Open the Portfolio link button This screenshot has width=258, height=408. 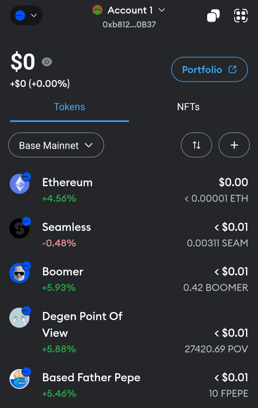coord(209,70)
